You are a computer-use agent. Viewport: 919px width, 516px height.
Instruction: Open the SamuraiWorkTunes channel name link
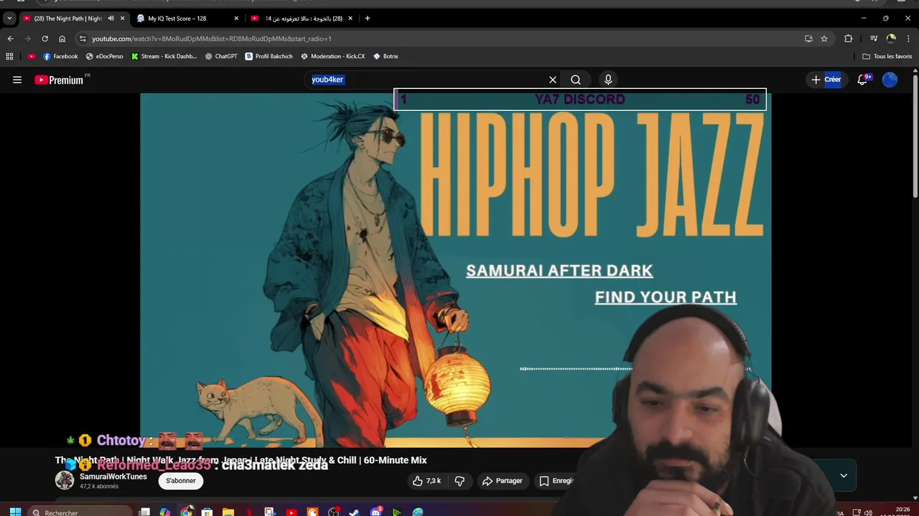coord(113,477)
